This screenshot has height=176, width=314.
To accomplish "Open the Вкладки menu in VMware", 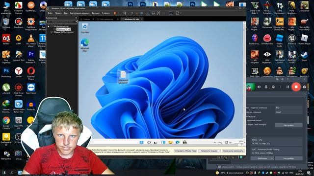I will 96,13.
